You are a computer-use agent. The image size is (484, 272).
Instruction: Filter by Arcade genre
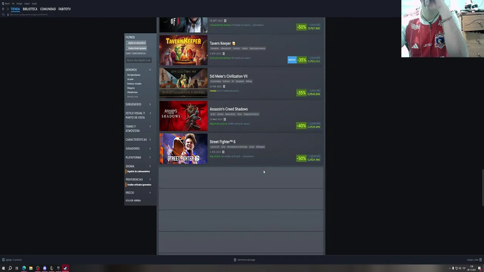[130, 79]
